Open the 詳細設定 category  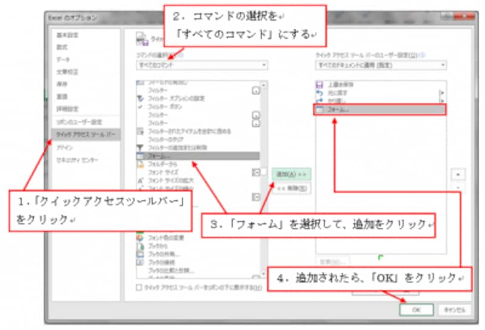pos(67,109)
